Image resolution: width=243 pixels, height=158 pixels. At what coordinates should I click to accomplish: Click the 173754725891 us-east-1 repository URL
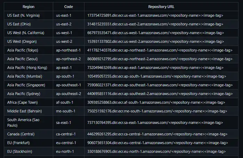[x=155, y=15]
